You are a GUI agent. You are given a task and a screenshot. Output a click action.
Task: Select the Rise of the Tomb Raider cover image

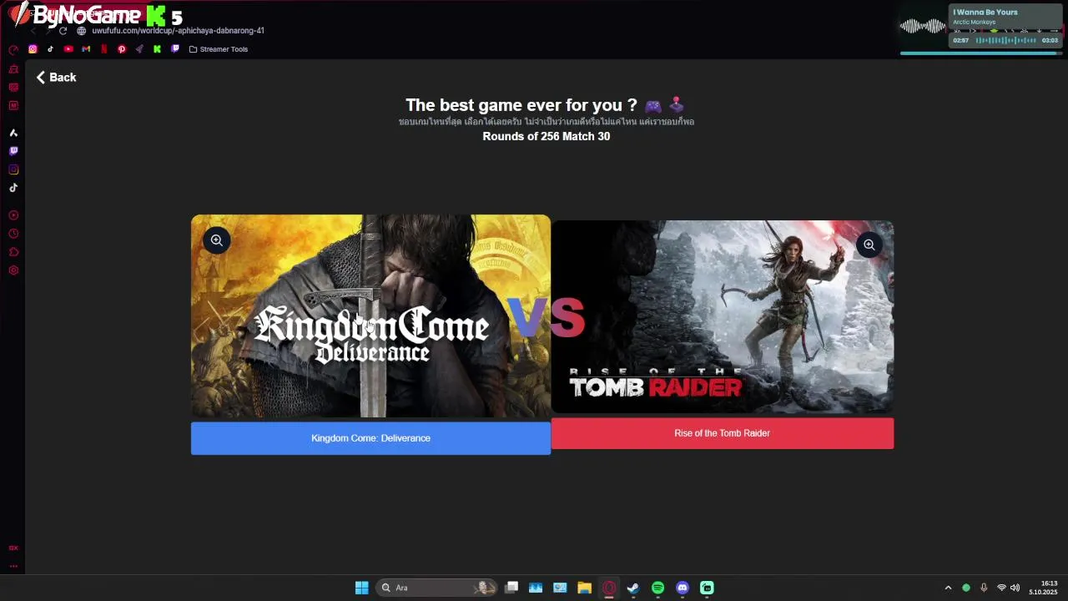[x=722, y=316]
